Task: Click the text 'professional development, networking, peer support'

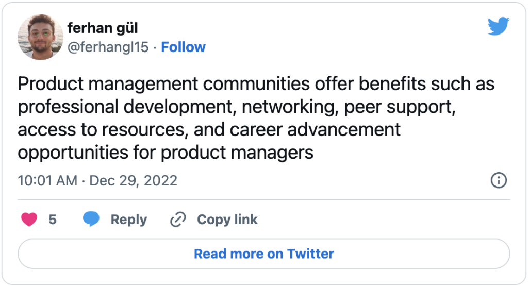Action: [235, 107]
